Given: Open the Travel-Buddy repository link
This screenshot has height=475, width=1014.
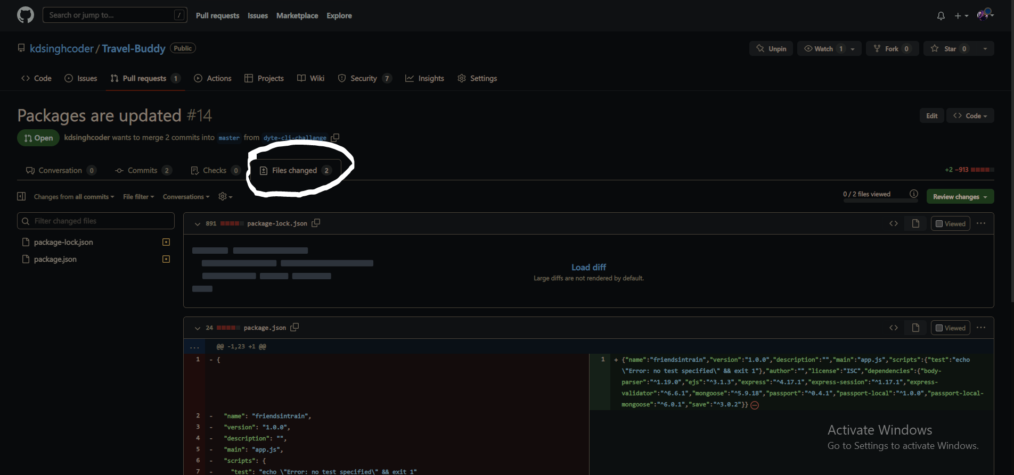Looking at the screenshot, I should [134, 48].
